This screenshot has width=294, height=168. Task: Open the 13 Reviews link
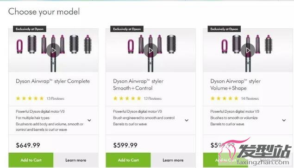coord(55,98)
